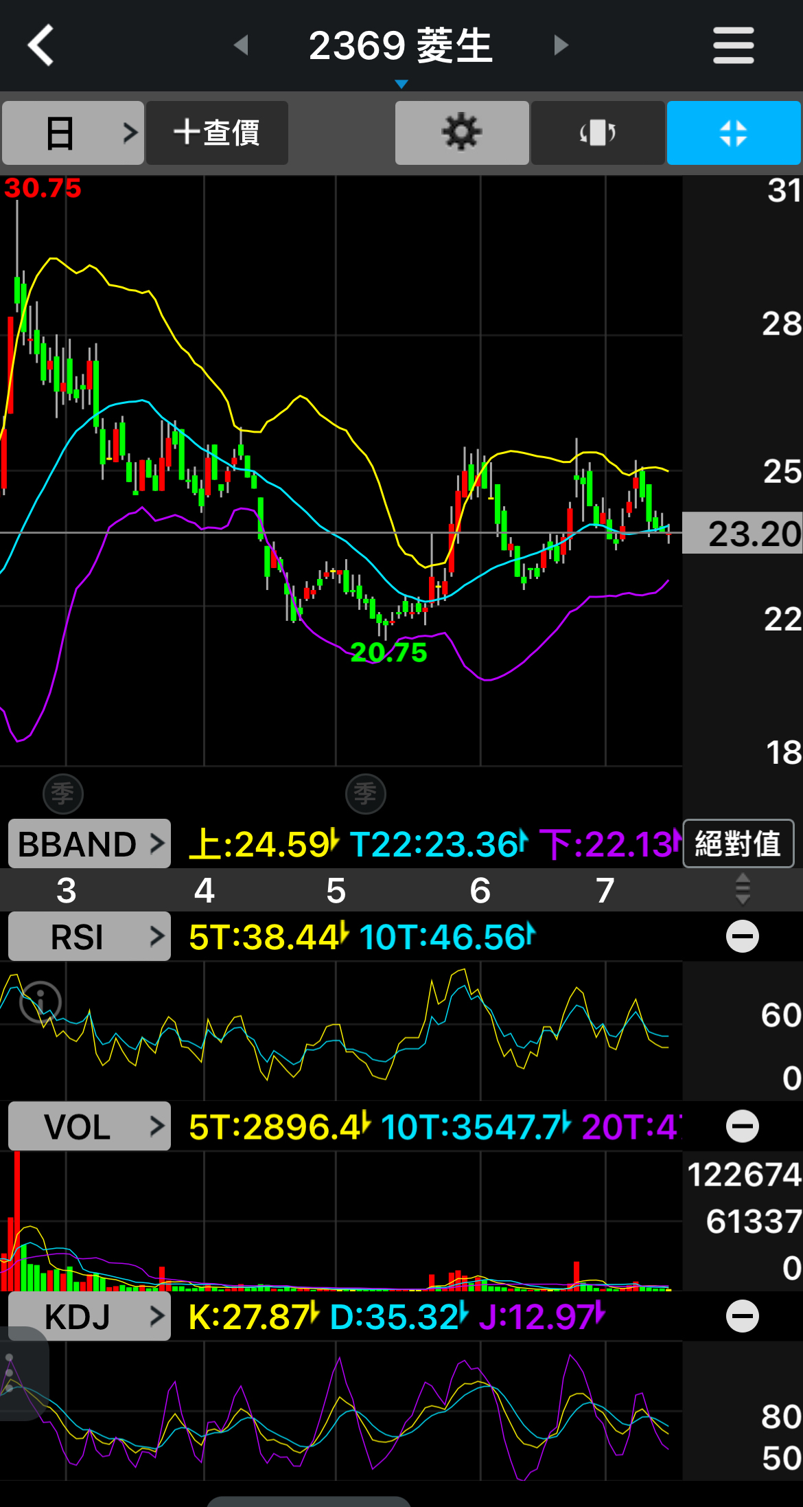
Task: Tap month 4 on the time axis
Action: 205,890
